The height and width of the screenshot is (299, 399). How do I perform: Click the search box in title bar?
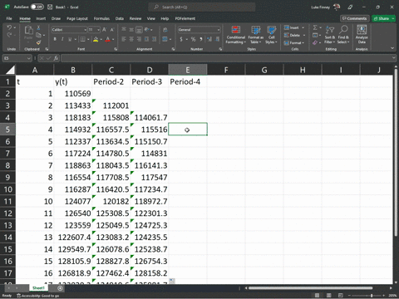202,7
